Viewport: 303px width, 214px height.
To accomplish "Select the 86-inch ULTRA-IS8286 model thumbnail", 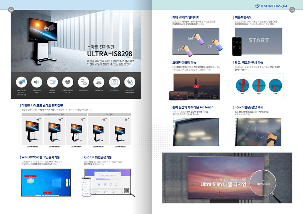I will 54,131.
